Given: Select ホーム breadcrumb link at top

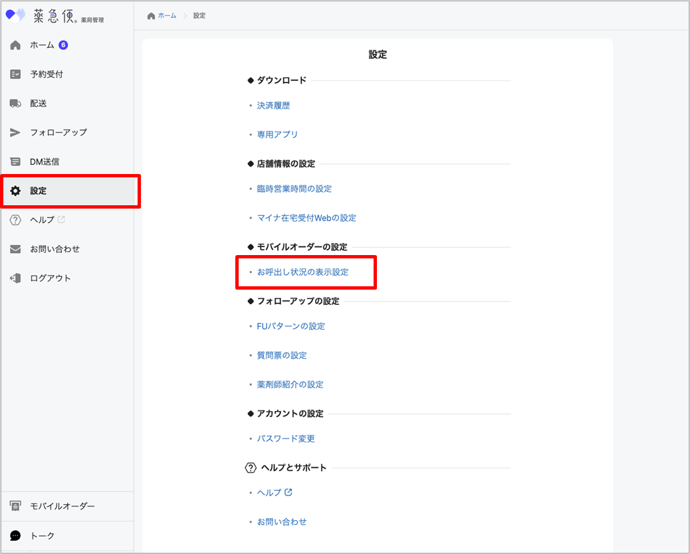Looking at the screenshot, I should coord(167,15).
